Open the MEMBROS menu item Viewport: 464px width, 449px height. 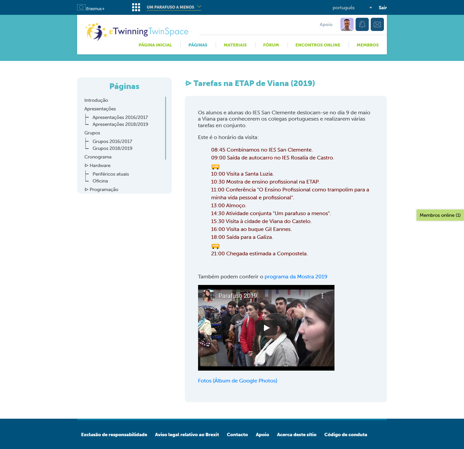tap(367, 45)
